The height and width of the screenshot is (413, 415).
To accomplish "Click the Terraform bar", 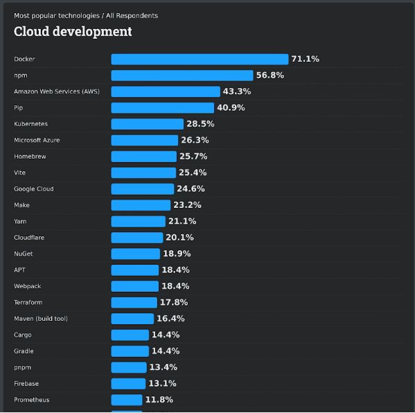I will [x=134, y=303].
